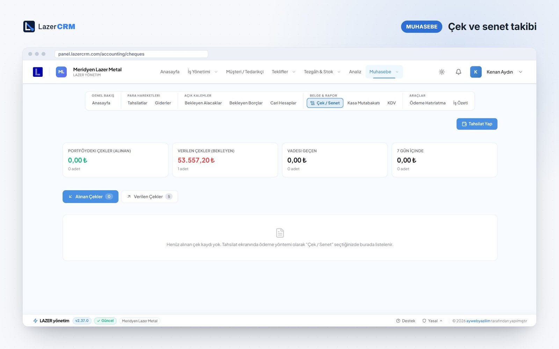Viewport: 559px width, 349px height.
Task: Click the Çek / Senet tab icon
Action: (312, 103)
